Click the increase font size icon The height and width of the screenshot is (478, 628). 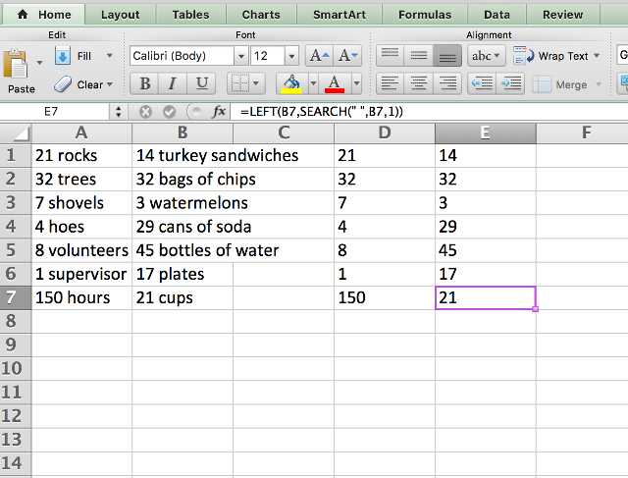tap(320, 56)
